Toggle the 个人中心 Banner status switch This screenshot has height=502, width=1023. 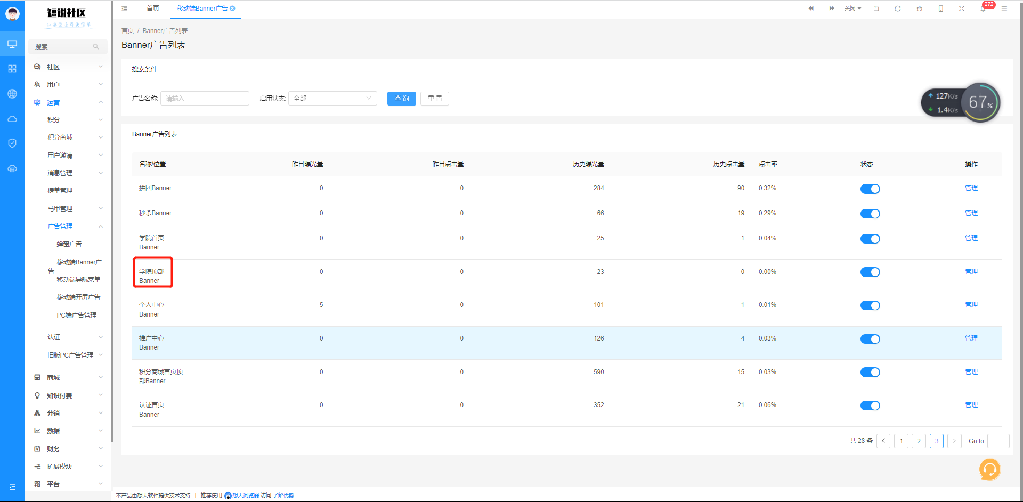[x=870, y=305]
